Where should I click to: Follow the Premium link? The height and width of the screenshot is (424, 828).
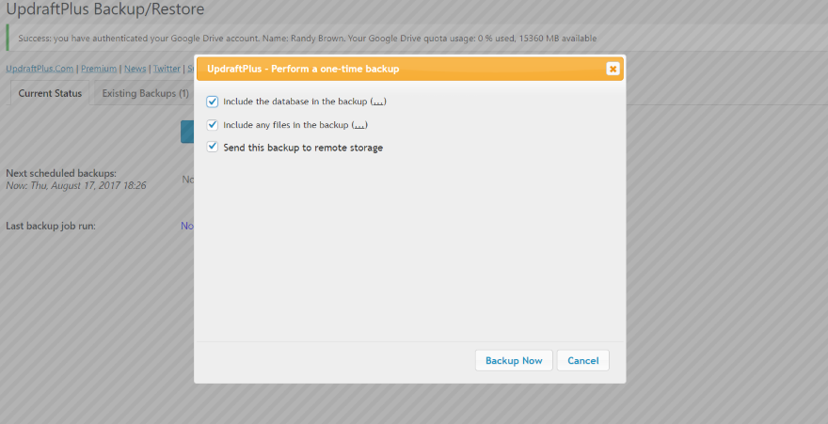pyautogui.click(x=99, y=69)
